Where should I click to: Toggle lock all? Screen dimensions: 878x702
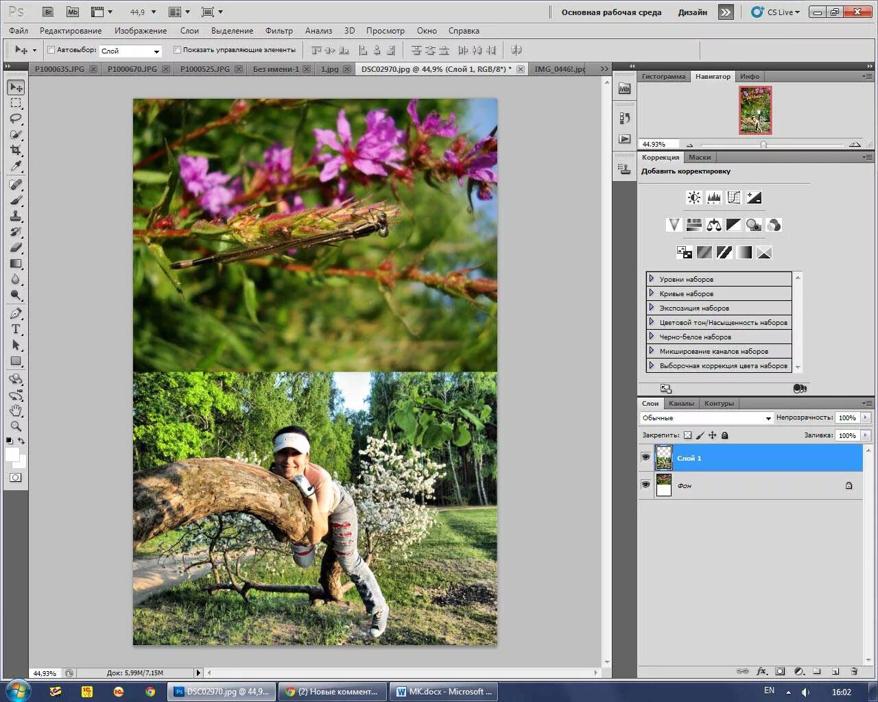pos(725,435)
